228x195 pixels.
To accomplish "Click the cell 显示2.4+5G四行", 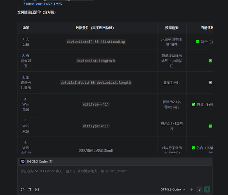I will point(171,126).
